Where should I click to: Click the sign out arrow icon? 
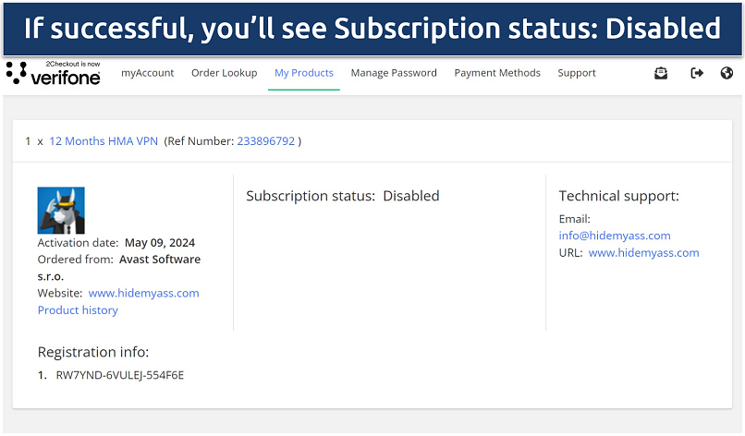(697, 73)
